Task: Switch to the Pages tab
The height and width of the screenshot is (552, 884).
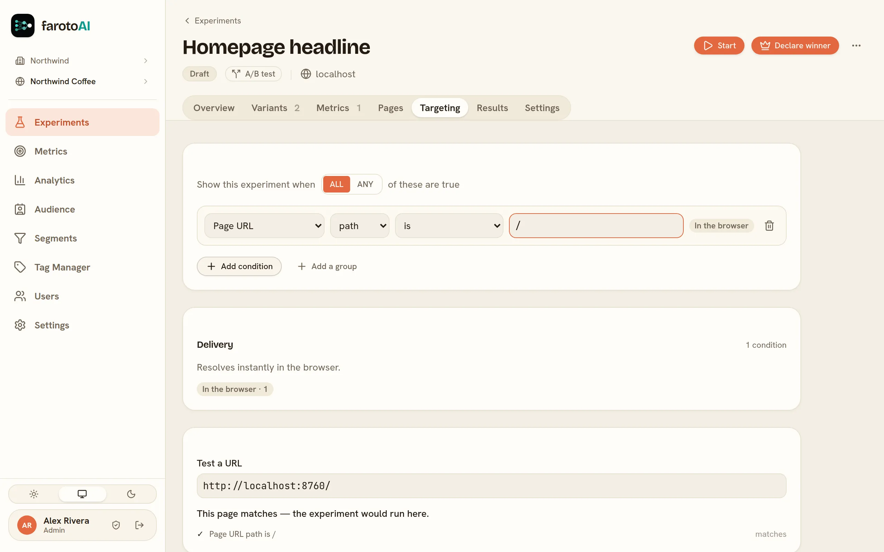Action: (391, 108)
